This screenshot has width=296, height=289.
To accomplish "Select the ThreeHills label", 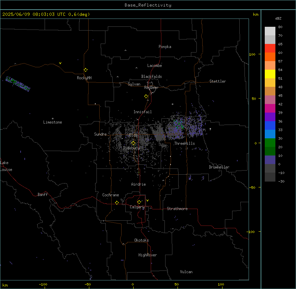I will point(184,143).
